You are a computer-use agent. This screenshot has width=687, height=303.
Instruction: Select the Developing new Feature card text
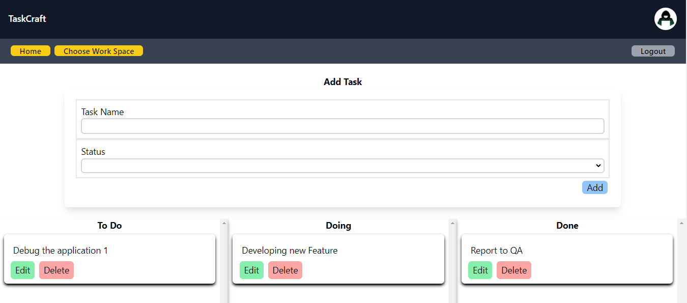tap(290, 251)
